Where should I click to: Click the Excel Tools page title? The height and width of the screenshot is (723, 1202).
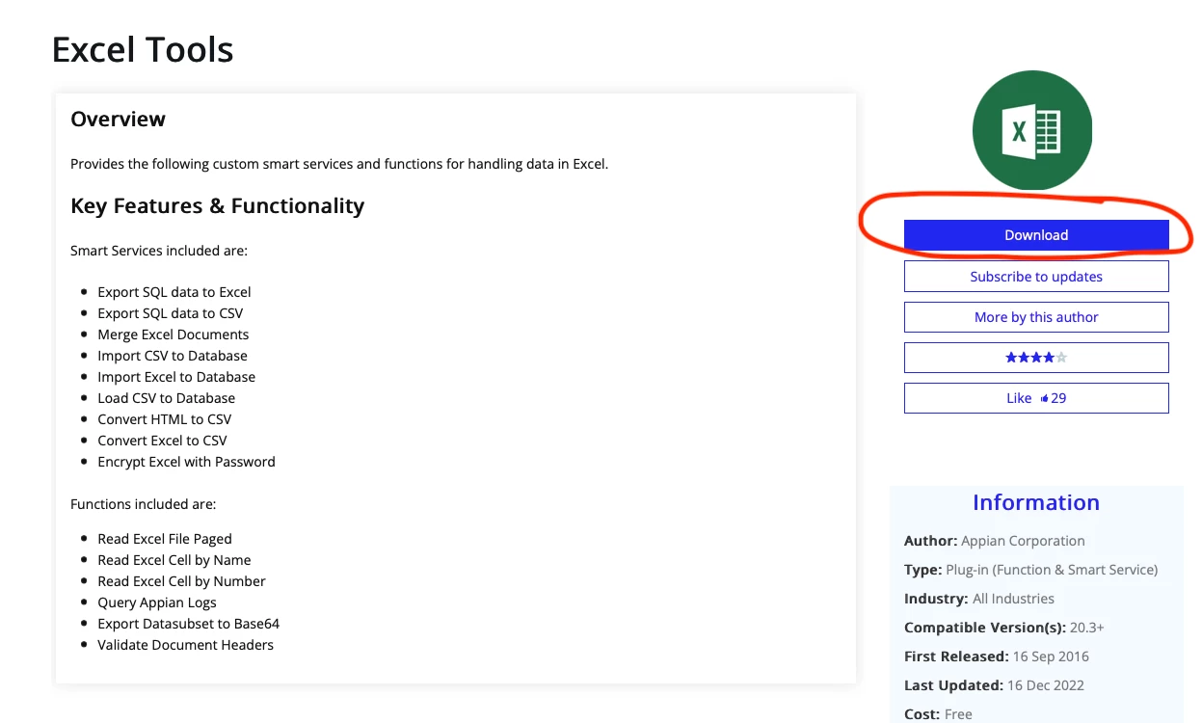tap(143, 49)
